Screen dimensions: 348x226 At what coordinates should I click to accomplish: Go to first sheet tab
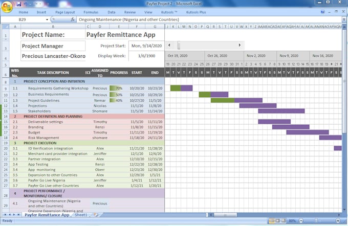coord(5,215)
